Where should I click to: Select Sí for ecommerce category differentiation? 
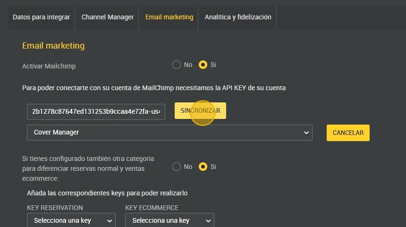coord(203,167)
